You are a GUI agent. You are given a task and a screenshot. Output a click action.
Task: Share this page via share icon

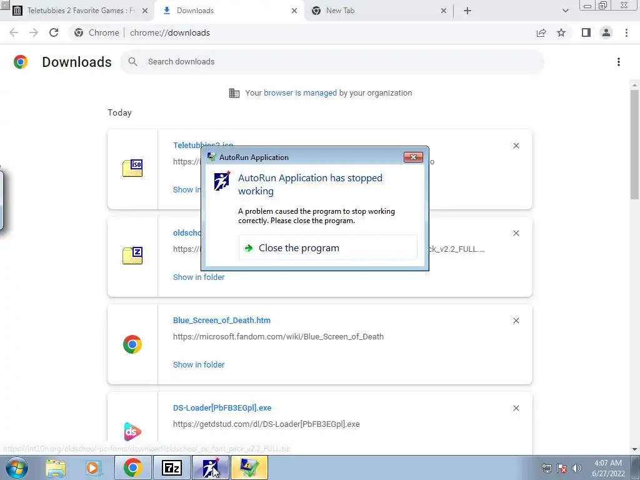[541, 32]
